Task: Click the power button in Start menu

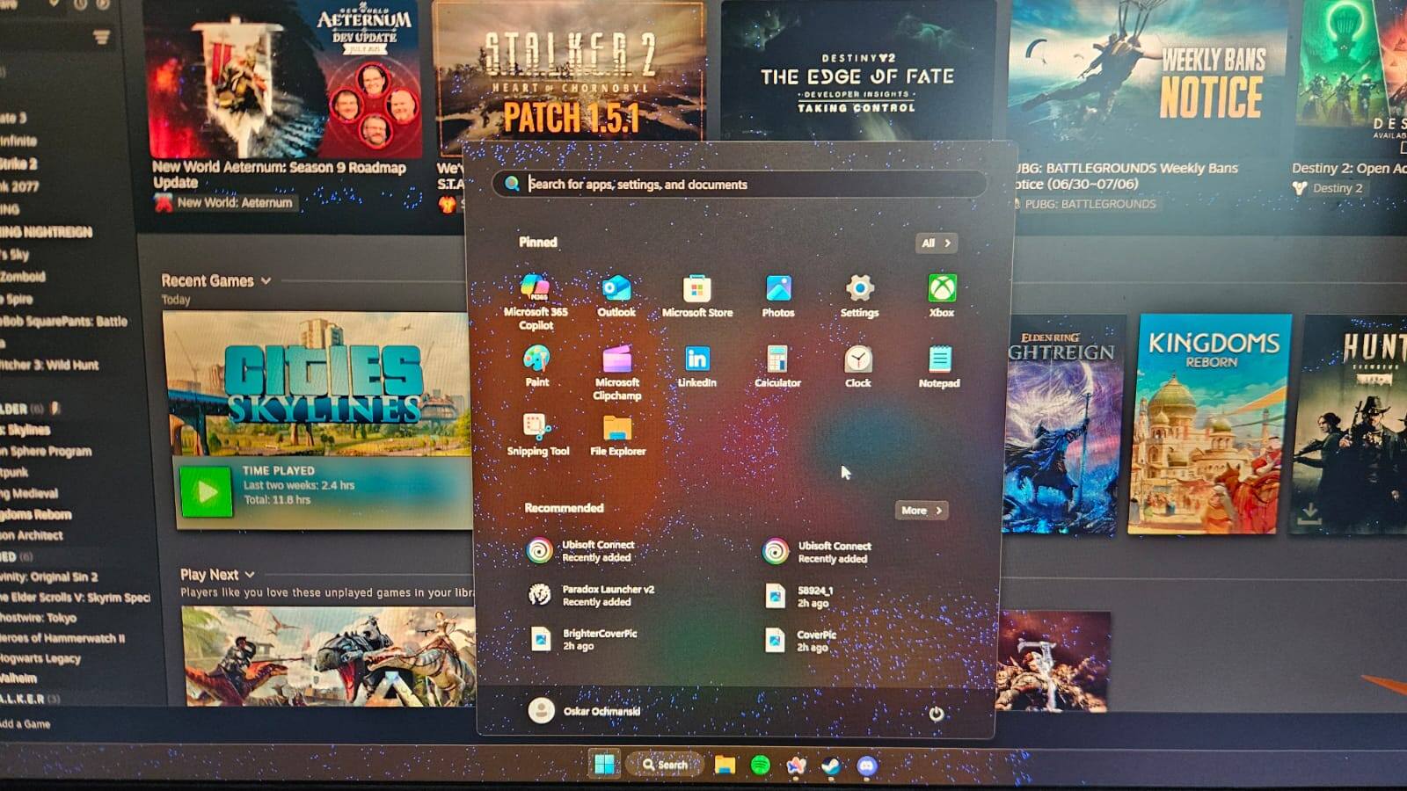Action: tap(937, 714)
